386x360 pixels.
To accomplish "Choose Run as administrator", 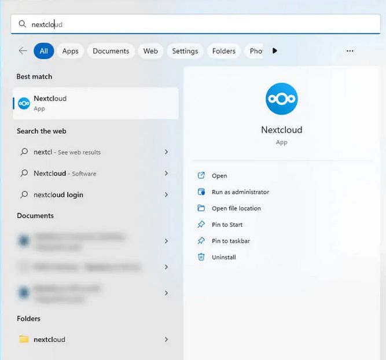I will (240, 192).
